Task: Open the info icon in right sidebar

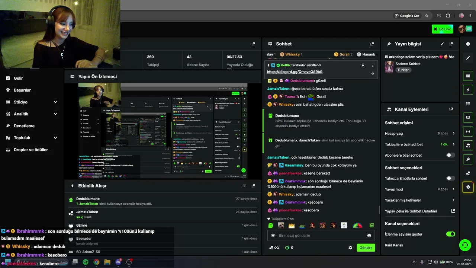Action: (468, 44)
